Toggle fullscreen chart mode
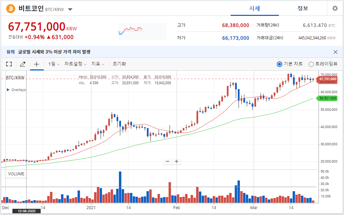The width and height of the screenshot is (344, 215). (9, 64)
